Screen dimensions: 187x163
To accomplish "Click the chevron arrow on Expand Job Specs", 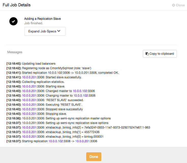I will coord(59,31).
